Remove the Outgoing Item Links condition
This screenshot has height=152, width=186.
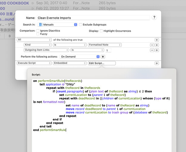coord(152,50)
